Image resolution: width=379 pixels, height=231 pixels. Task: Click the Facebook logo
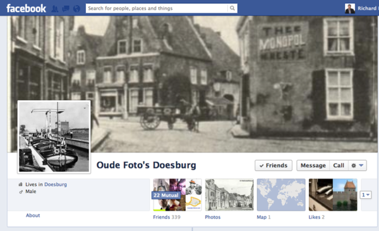click(x=26, y=8)
